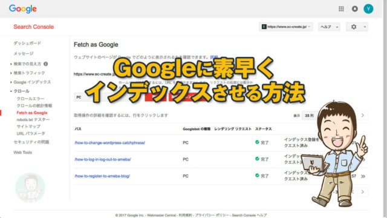387x218 pixels.
Task: Click the ステータス column header
Action: (x=264, y=129)
